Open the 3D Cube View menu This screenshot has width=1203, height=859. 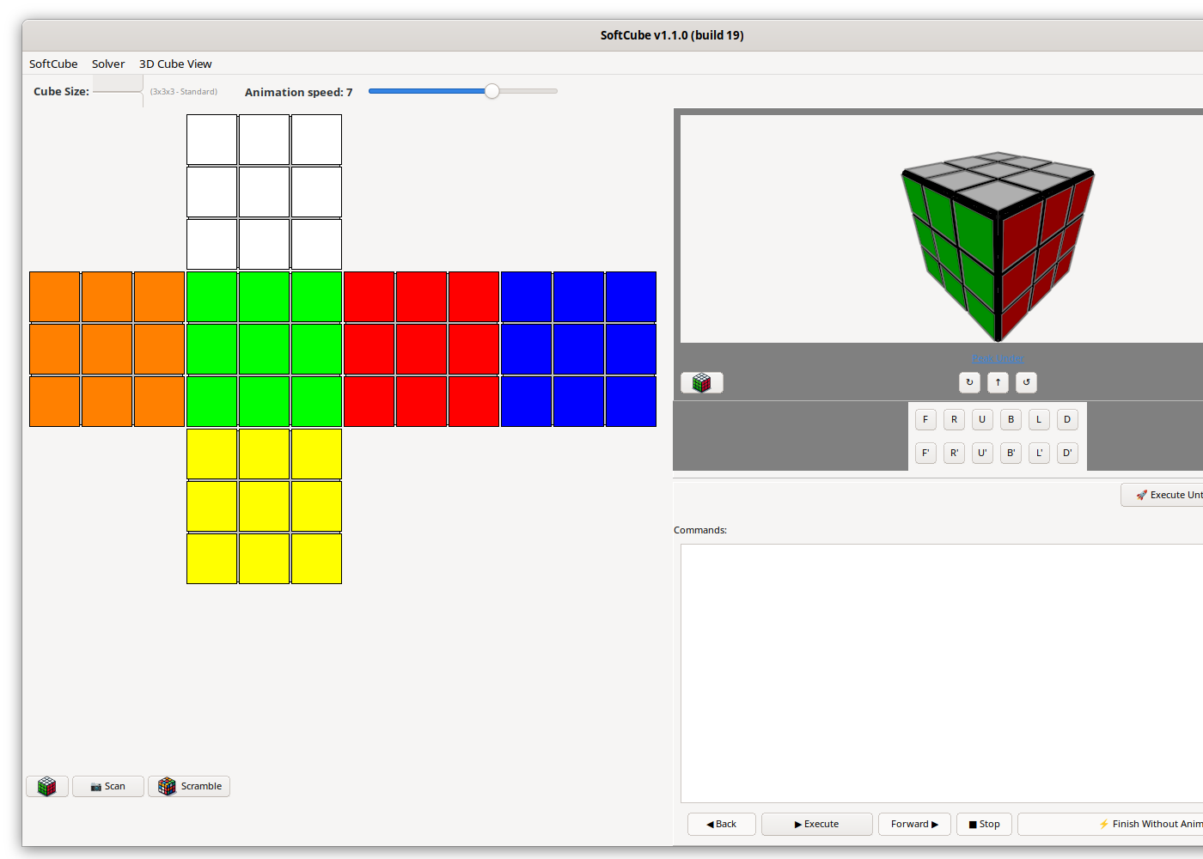(175, 64)
